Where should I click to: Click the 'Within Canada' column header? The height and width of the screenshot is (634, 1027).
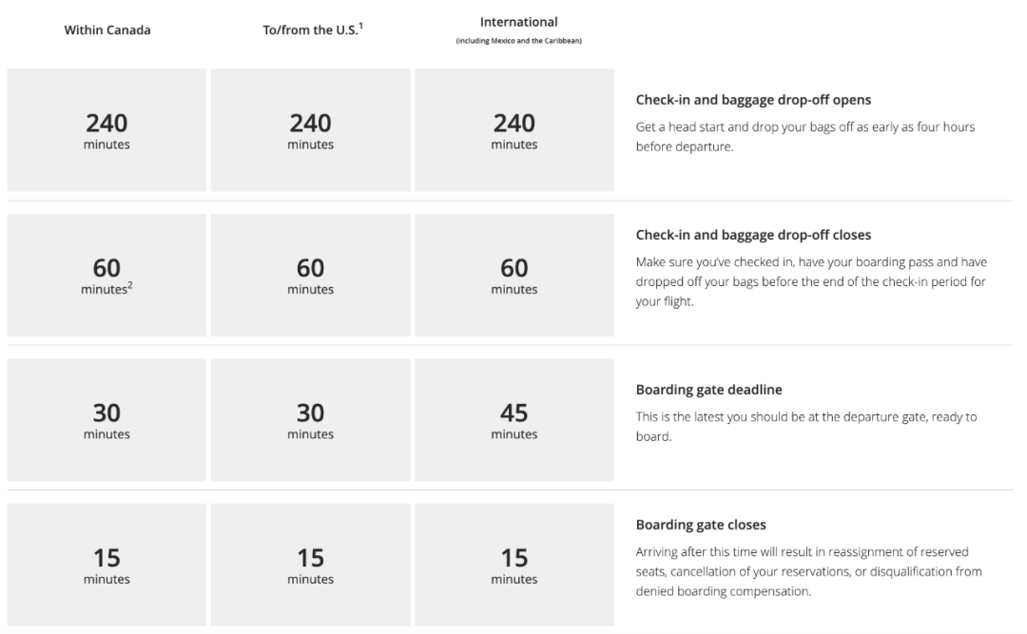[107, 30]
